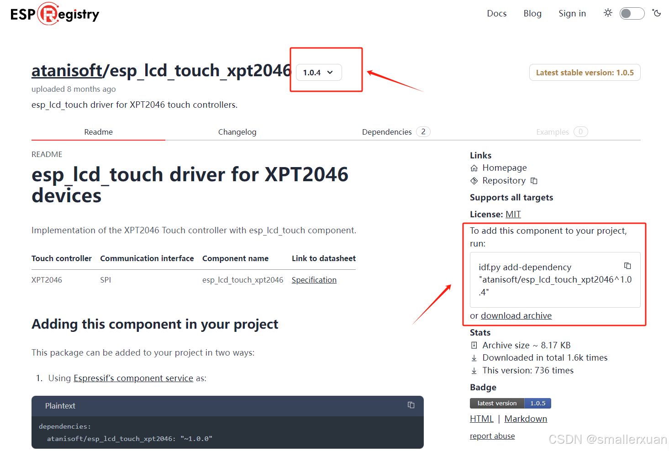
Task: Open the MIT license link
Action: 513,214
